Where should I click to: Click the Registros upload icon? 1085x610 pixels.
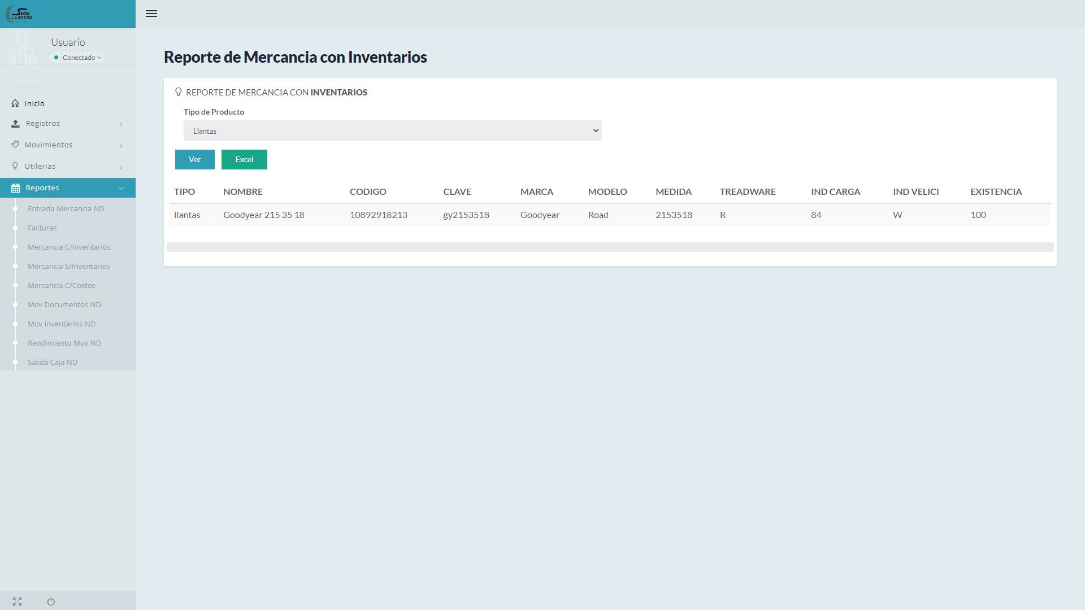[15, 124]
